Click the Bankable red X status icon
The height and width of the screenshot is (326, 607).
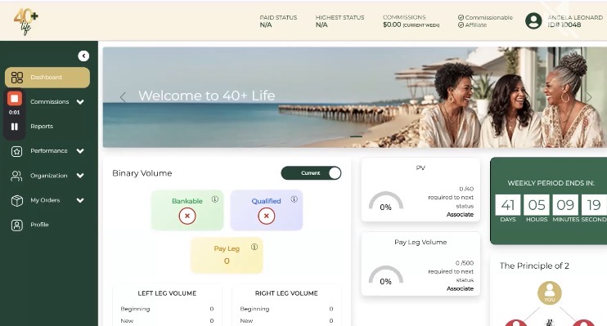point(187,216)
